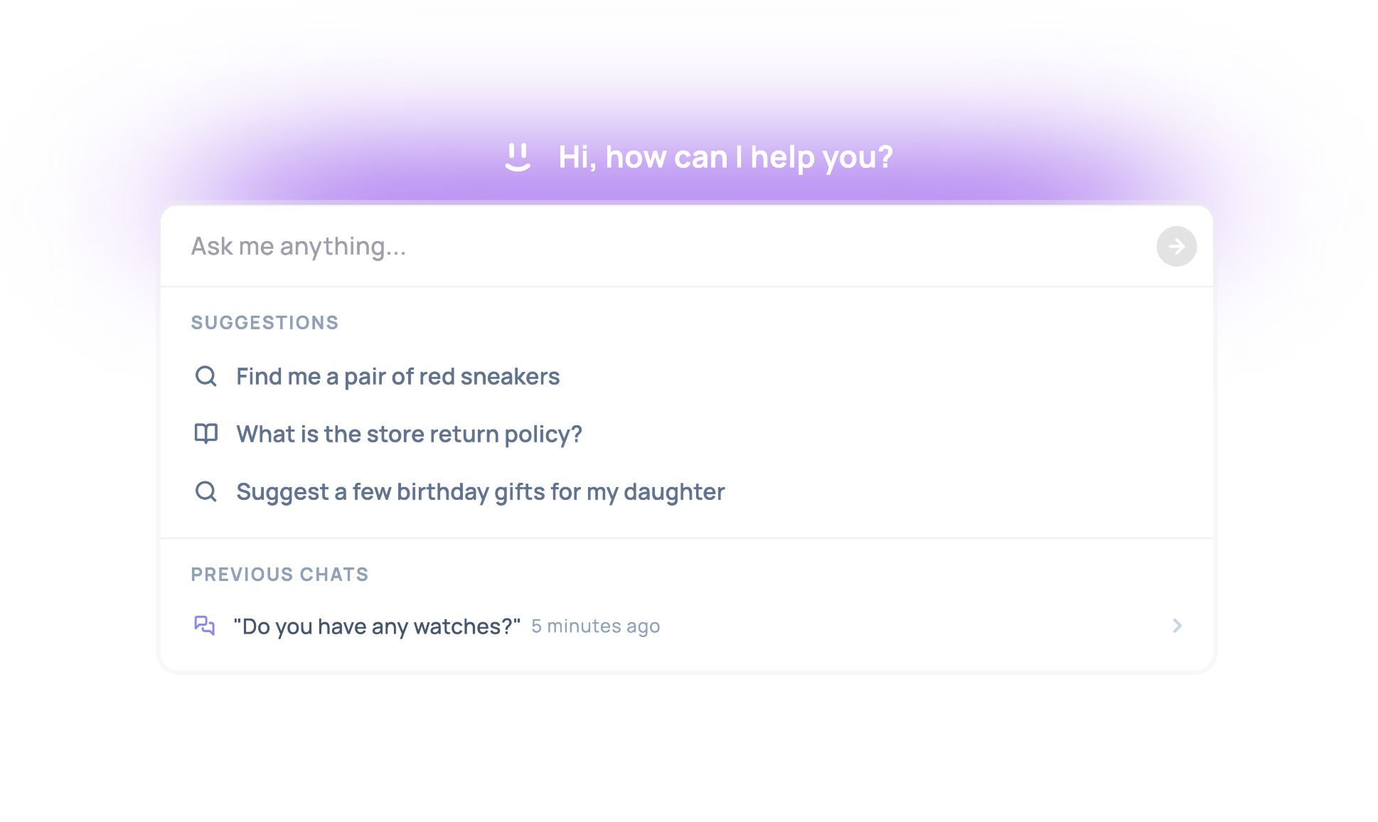Choose "What is the store return policy?" suggestion

pyautogui.click(x=409, y=434)
